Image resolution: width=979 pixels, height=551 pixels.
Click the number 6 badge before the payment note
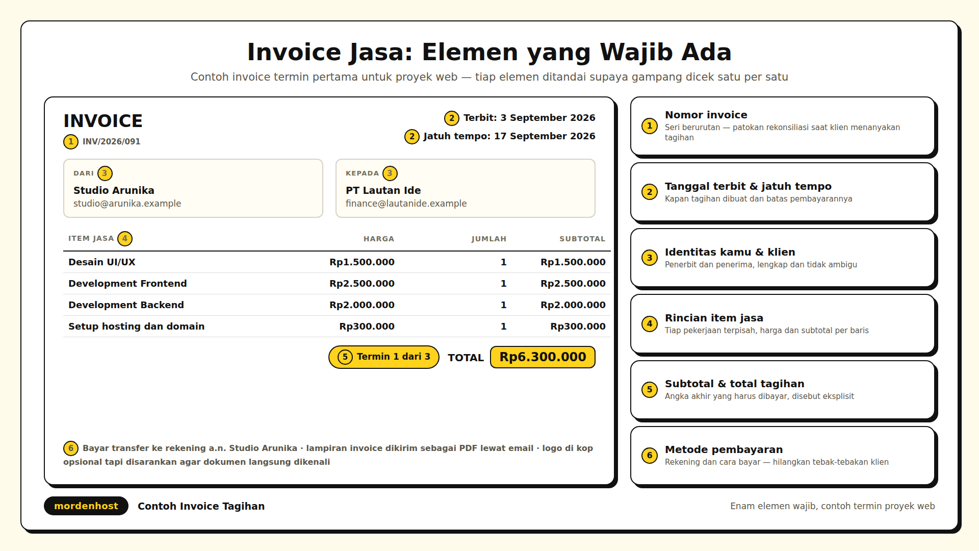click(x=71, y=448)
